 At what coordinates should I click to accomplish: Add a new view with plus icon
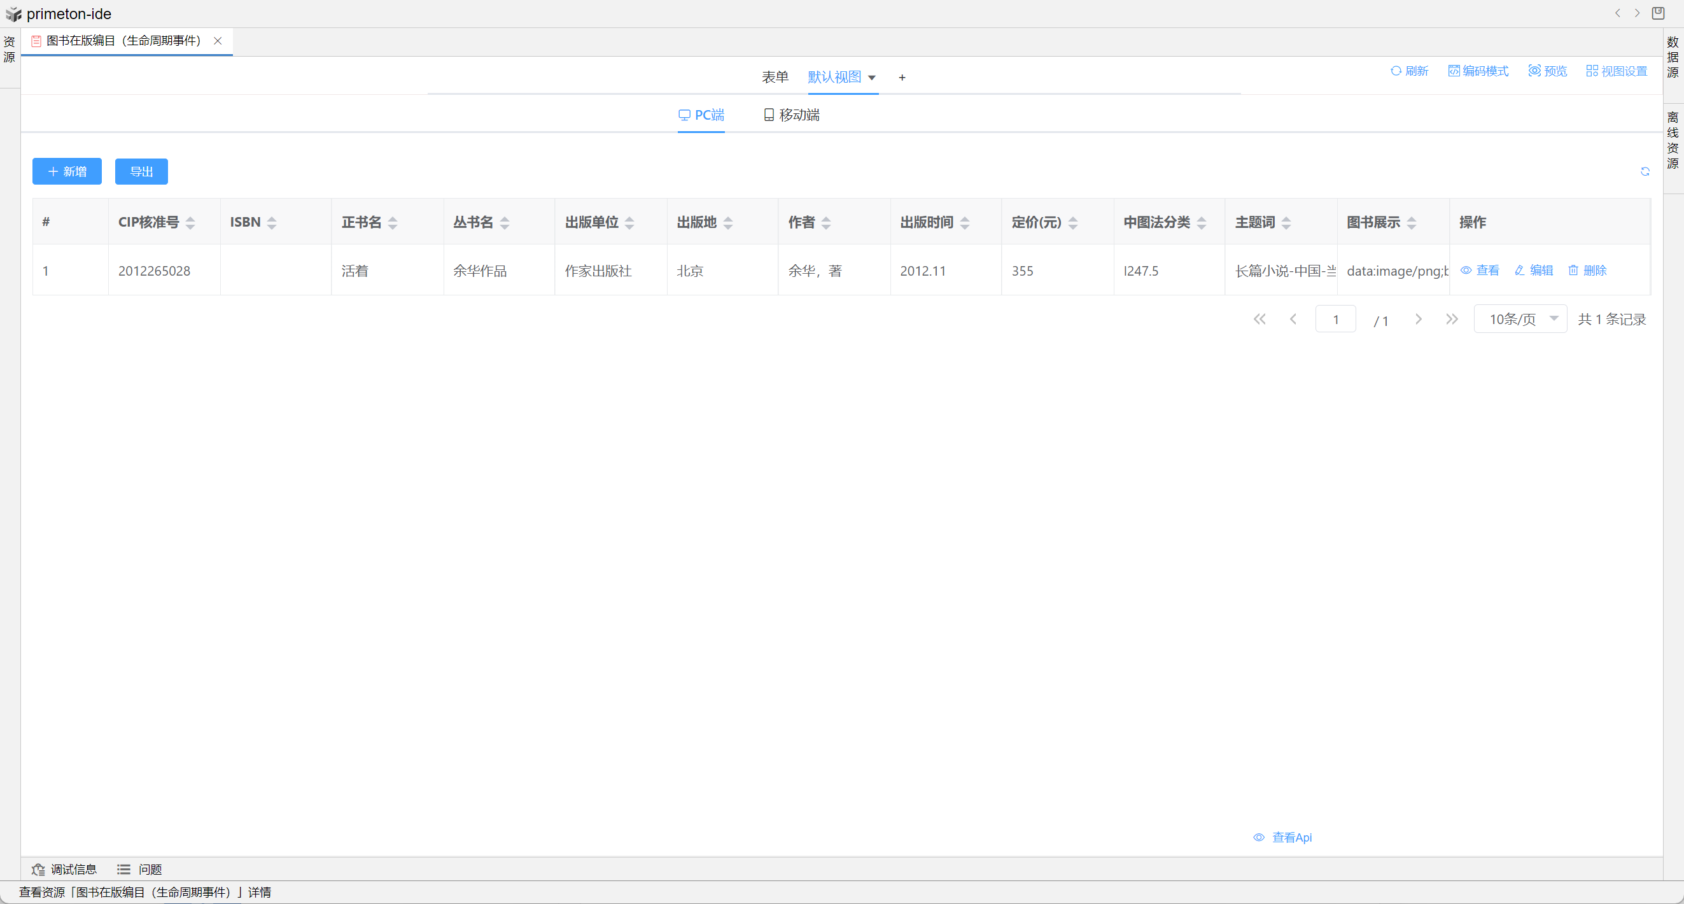pos(901,77)
